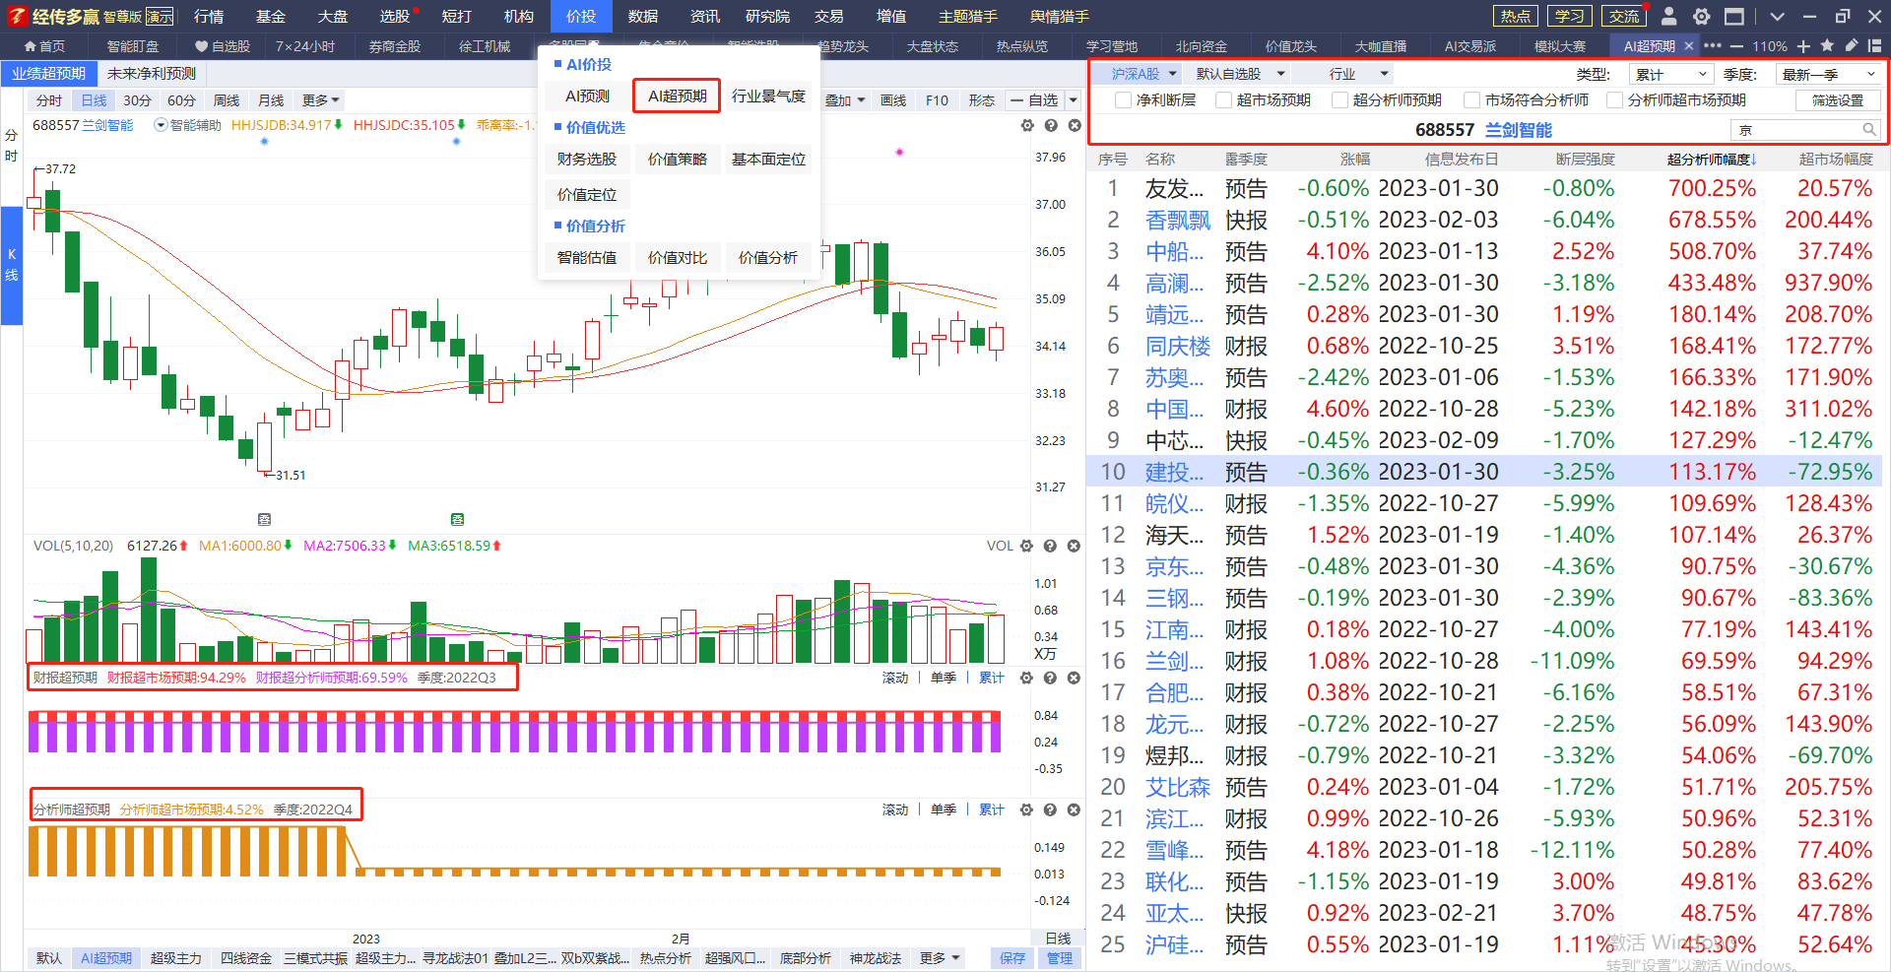This screenshot has height=972, width=1891.
Task: Switch to 未来净利预测 tab
Action: 152,74
